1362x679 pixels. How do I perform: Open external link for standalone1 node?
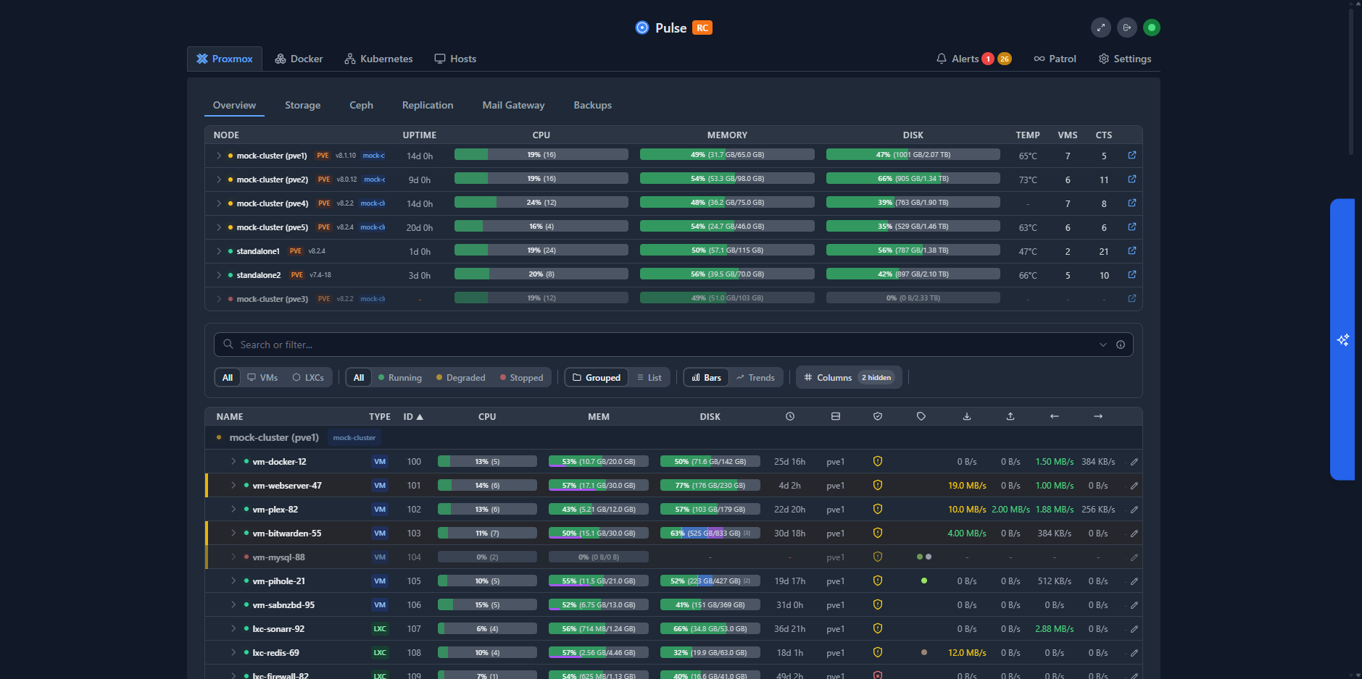pos(1131,251)
